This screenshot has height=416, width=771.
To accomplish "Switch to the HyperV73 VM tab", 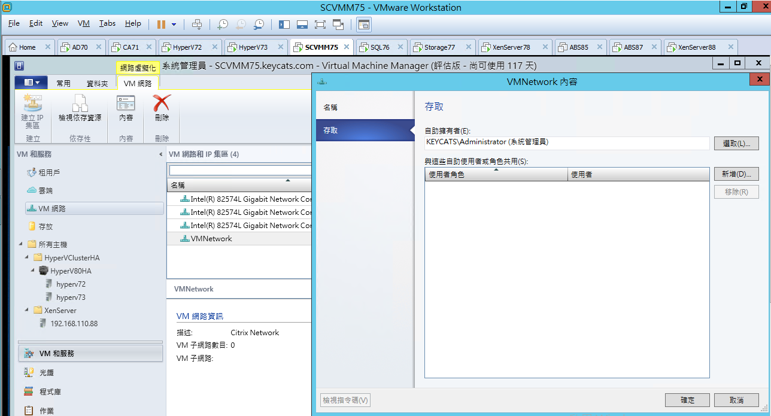I will [x=253, y=47].
